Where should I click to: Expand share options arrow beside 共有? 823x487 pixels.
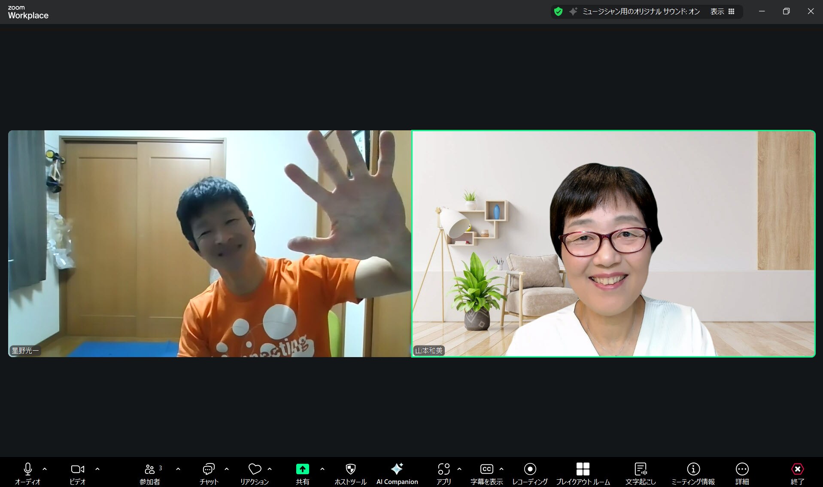coord(322,469)
